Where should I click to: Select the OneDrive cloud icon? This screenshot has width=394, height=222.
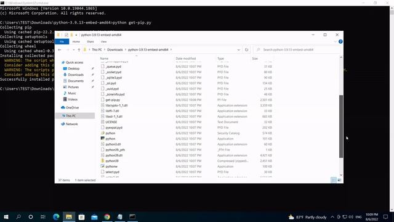[x=63, y=107]
